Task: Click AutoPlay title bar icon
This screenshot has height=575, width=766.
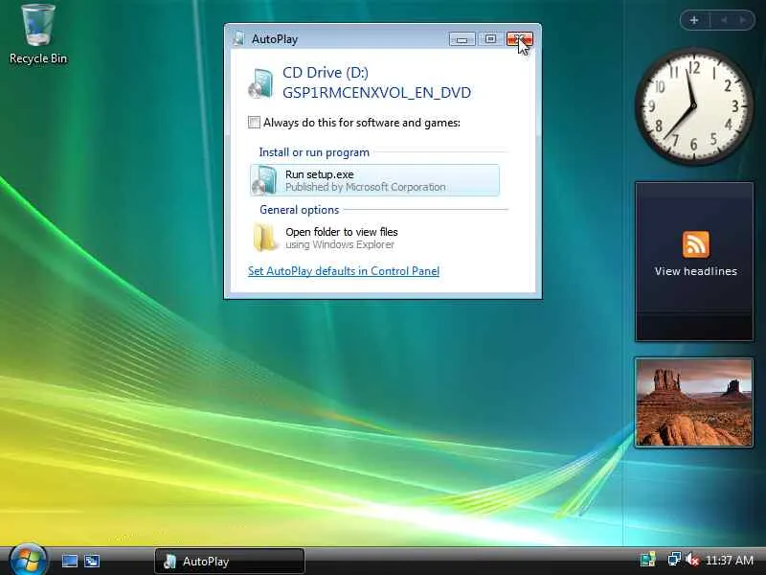Action: 238,38
